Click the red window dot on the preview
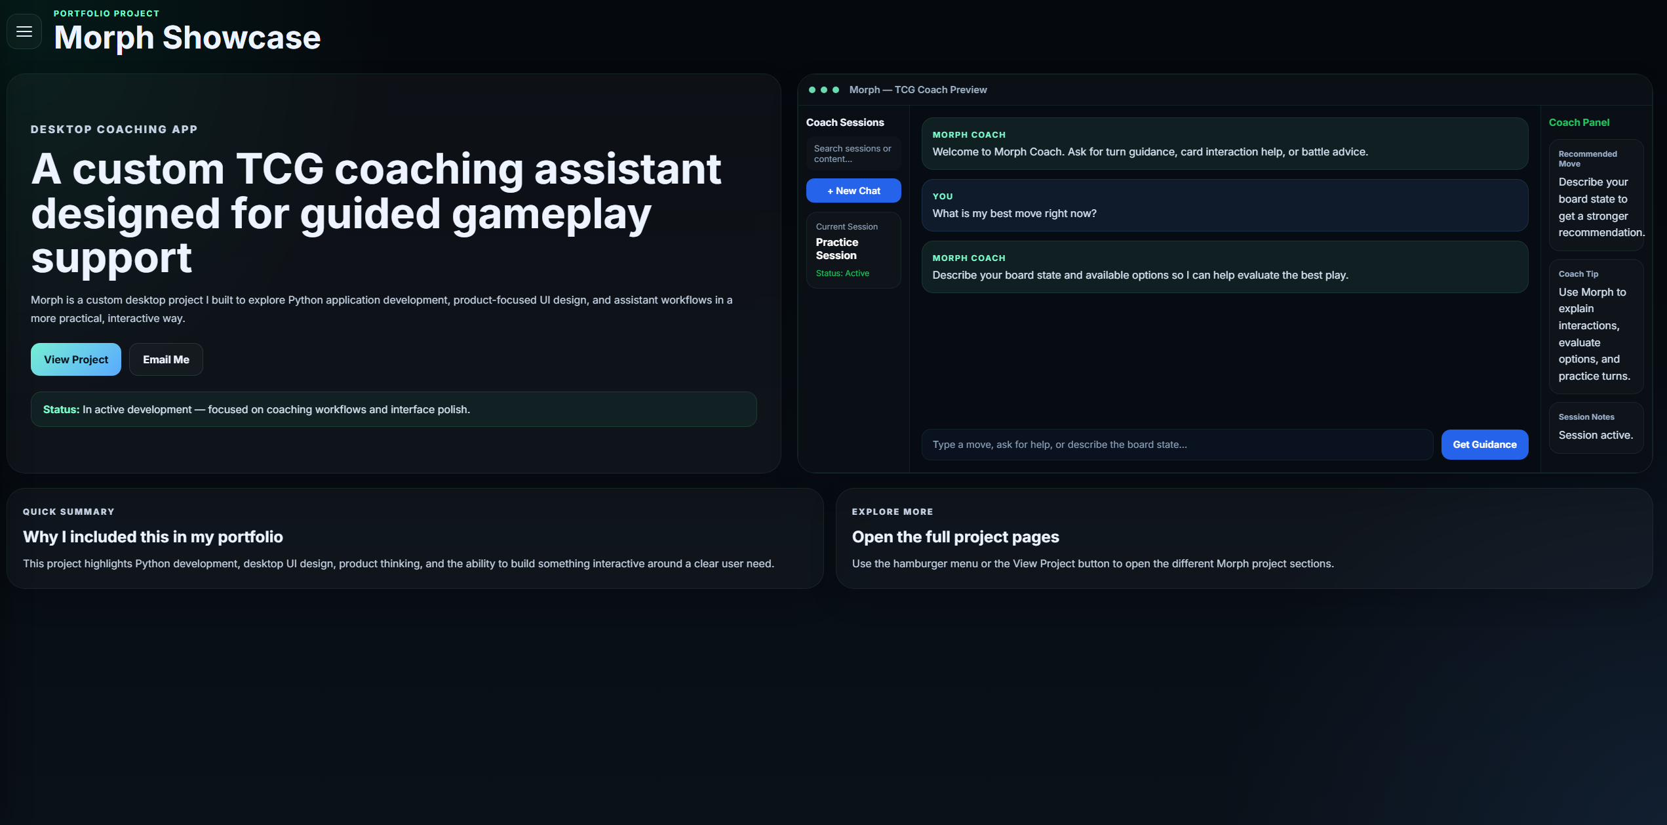Viewport: 1667px width, 825px height. (x=812, y=90)
